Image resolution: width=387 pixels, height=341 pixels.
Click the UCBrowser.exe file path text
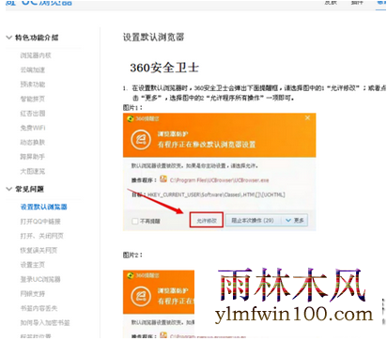pos(220,180)
